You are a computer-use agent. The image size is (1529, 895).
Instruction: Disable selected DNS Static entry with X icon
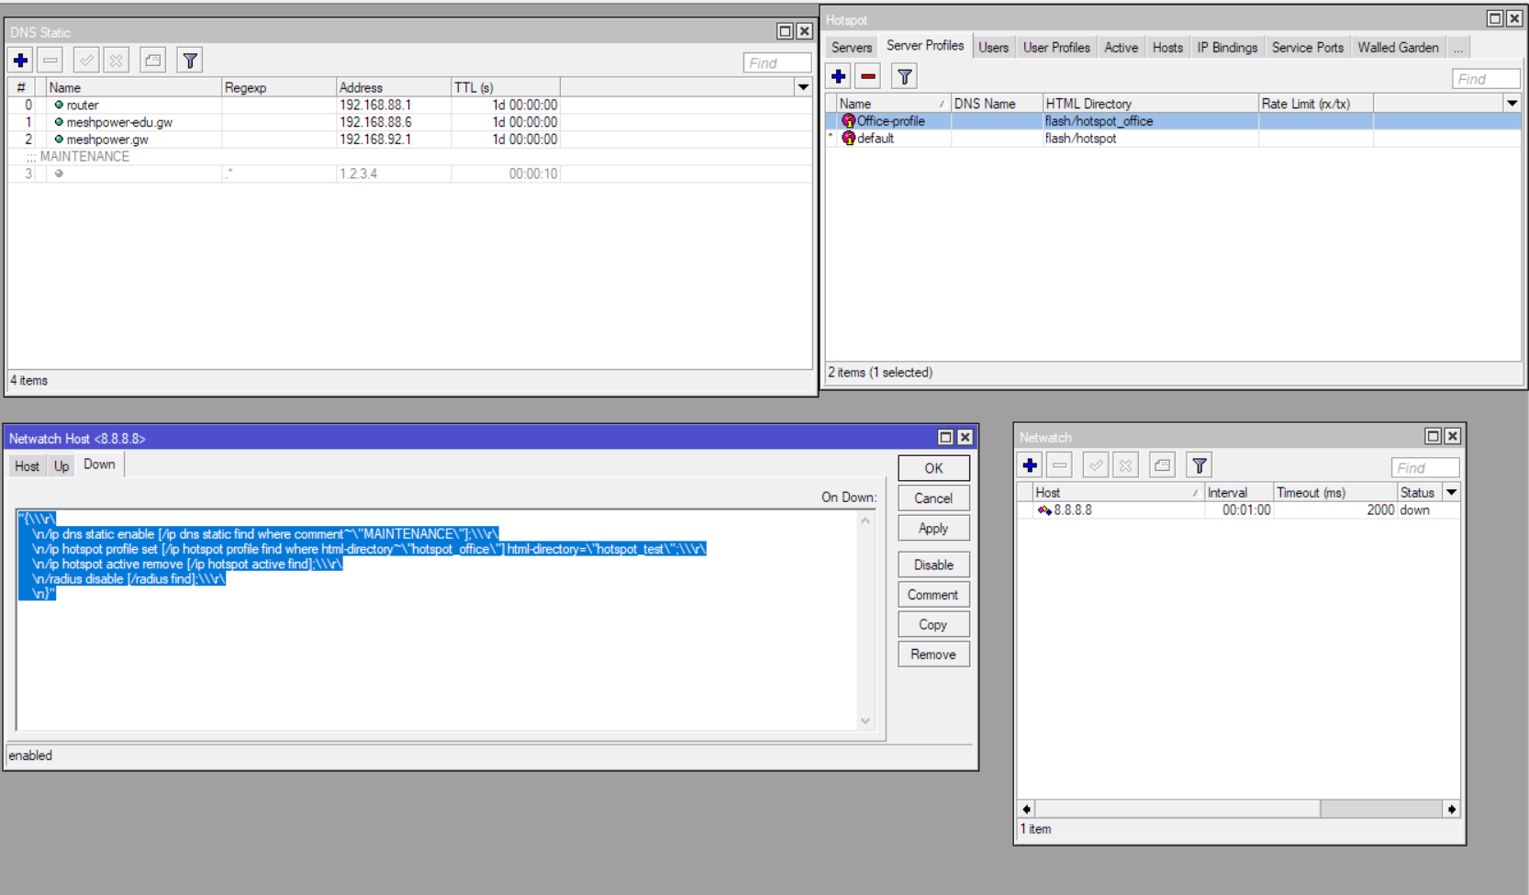tap(116, 61)
